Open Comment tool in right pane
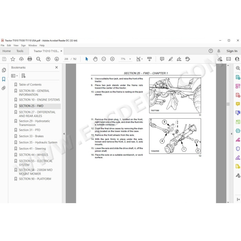Image resolution: width=241 pixels, height=241 pixels. (238, 104)
